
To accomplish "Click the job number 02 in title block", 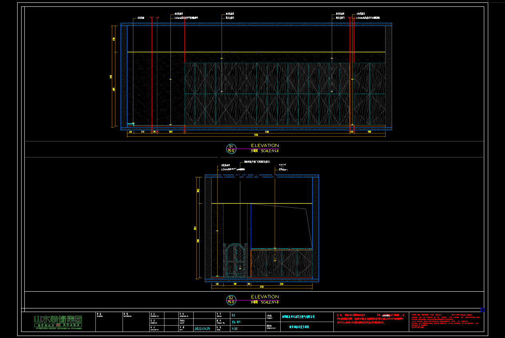I will click(234, 315).
